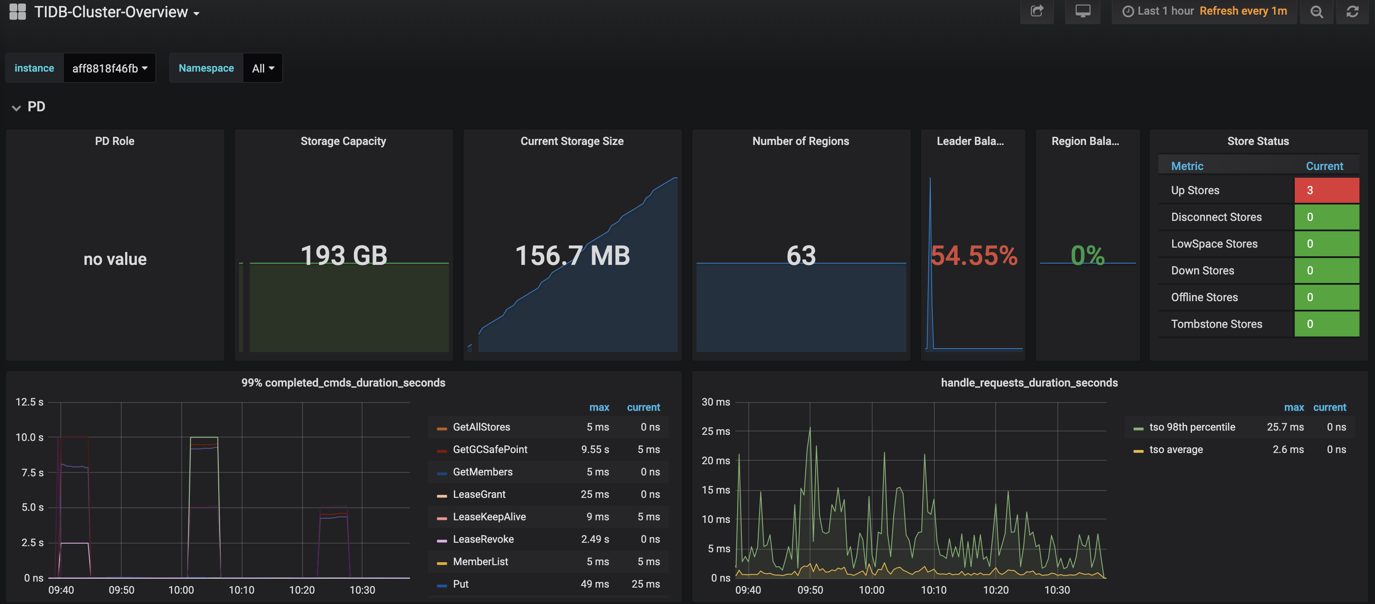Click the refresh dashboard icon
This screenshot has height=604, width=1375.
coord(1352,11)
